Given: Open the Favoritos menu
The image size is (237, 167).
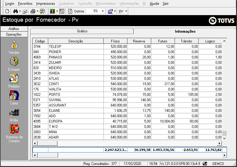Looking at the screenshot, I should 25,4.
